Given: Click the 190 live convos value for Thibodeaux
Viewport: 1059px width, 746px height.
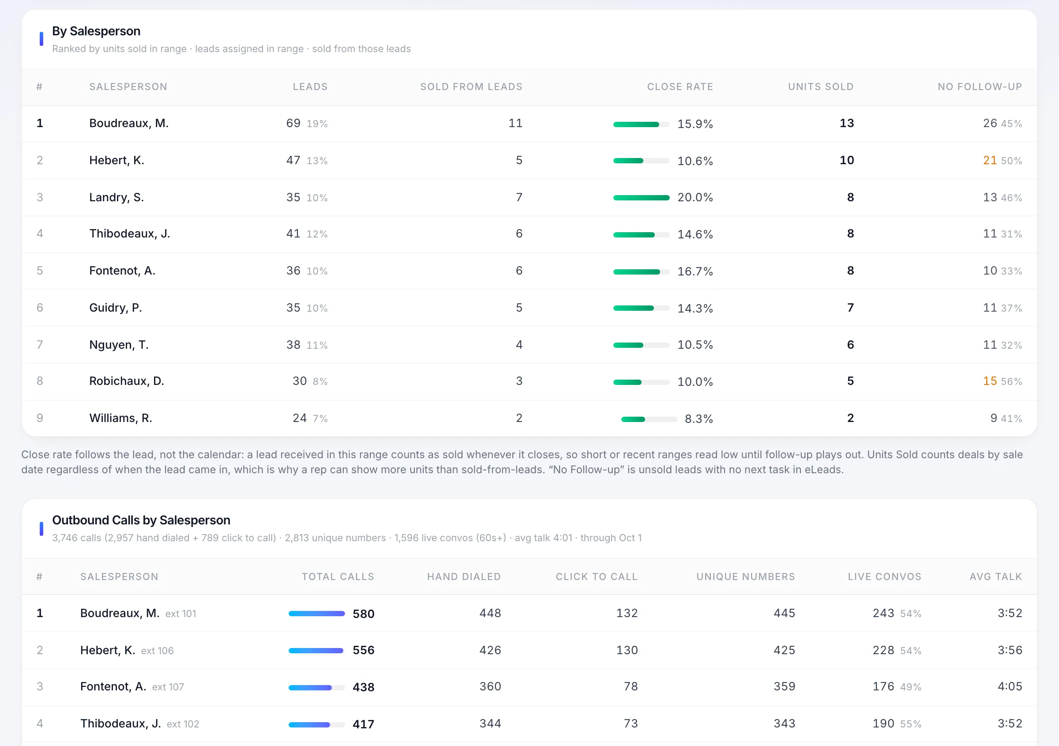Looking at the screenshot, I should point(883,723).
